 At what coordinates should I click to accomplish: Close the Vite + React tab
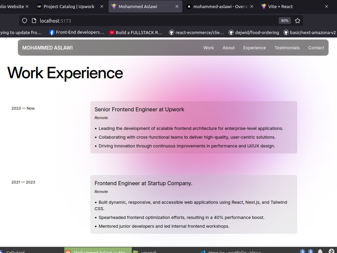327,6
